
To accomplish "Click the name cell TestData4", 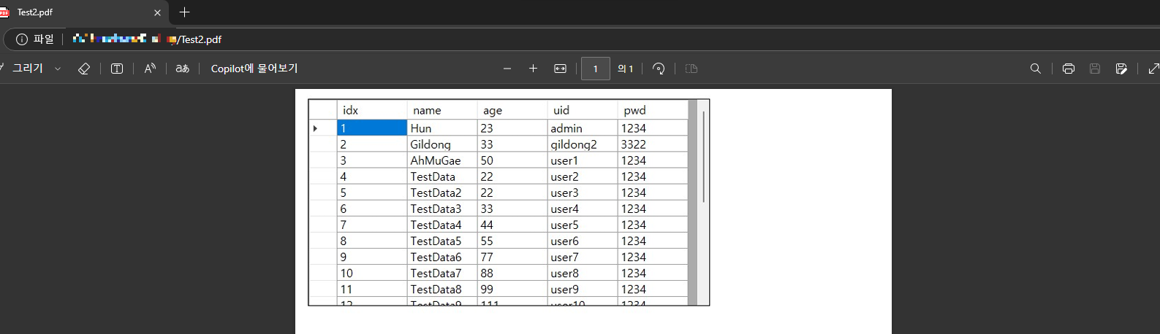I will (442, 225).
